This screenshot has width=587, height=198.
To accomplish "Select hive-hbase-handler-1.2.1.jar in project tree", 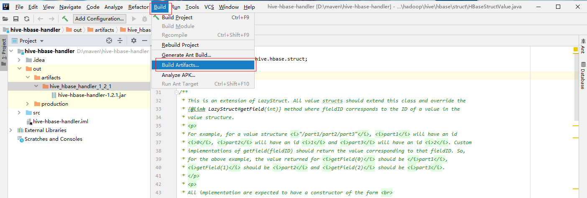I will (92, 95).
